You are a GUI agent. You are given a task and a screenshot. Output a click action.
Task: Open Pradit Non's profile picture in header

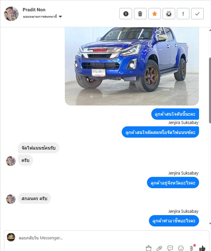(11, 14)
